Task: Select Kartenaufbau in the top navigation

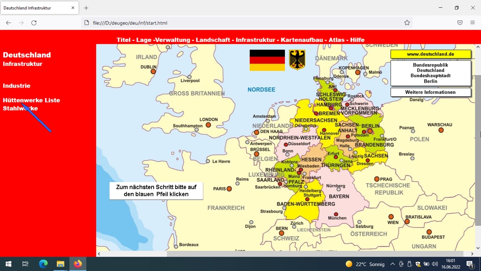Action: point(302,40)
